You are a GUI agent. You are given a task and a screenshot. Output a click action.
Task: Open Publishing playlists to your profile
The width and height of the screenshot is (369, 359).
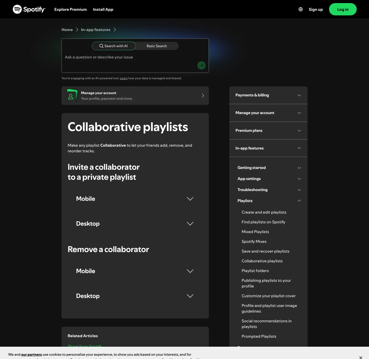266,283
